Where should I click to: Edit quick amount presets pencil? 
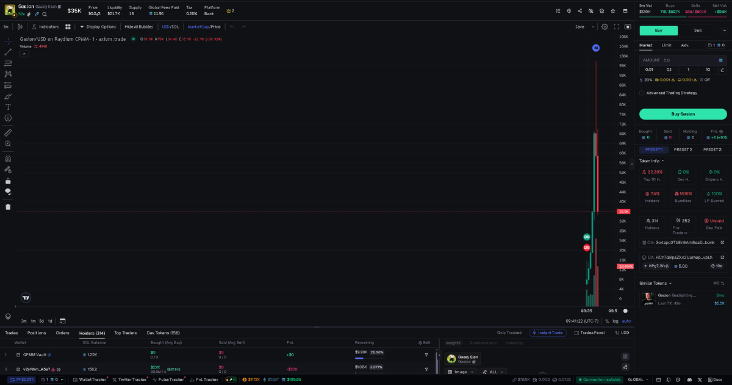[x=722, y=70]
